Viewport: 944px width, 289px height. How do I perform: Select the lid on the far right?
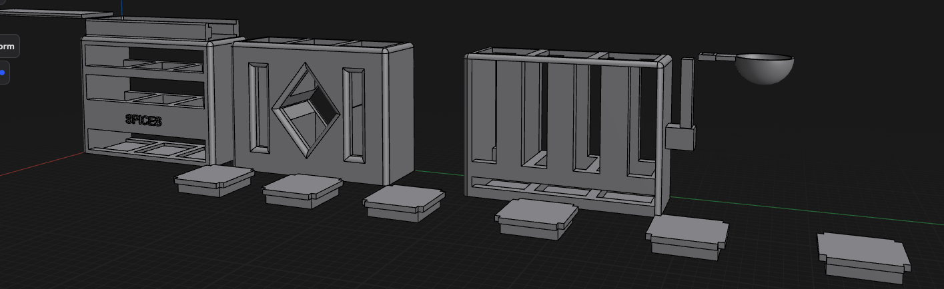[x=865, y=256]
